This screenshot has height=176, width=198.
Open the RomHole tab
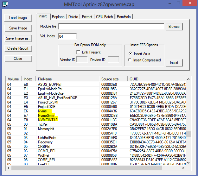[x=124, y=17]
